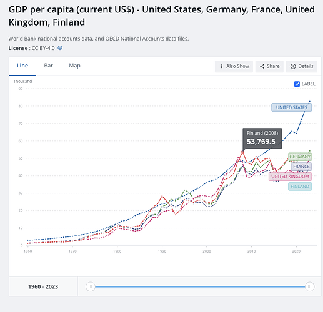The height and width of the screenshot is (312, 323).
Task: Click the share icon in Share button
Action: tap(262, 66)
